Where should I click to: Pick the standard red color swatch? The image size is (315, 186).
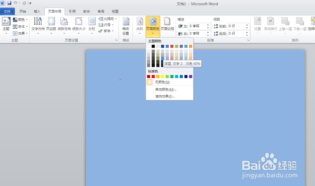click(153, 76)
